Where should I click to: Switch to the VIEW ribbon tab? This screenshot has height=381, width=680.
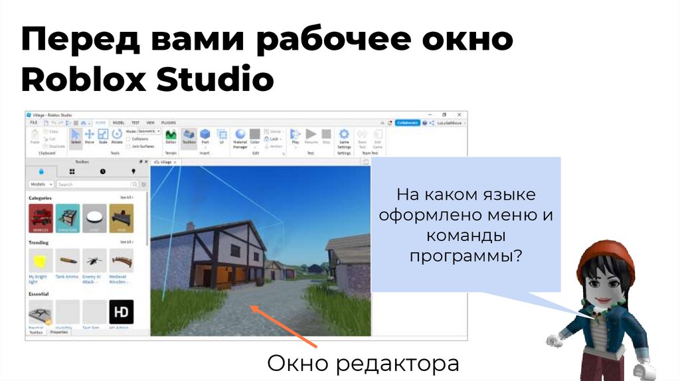coord(151,123)
